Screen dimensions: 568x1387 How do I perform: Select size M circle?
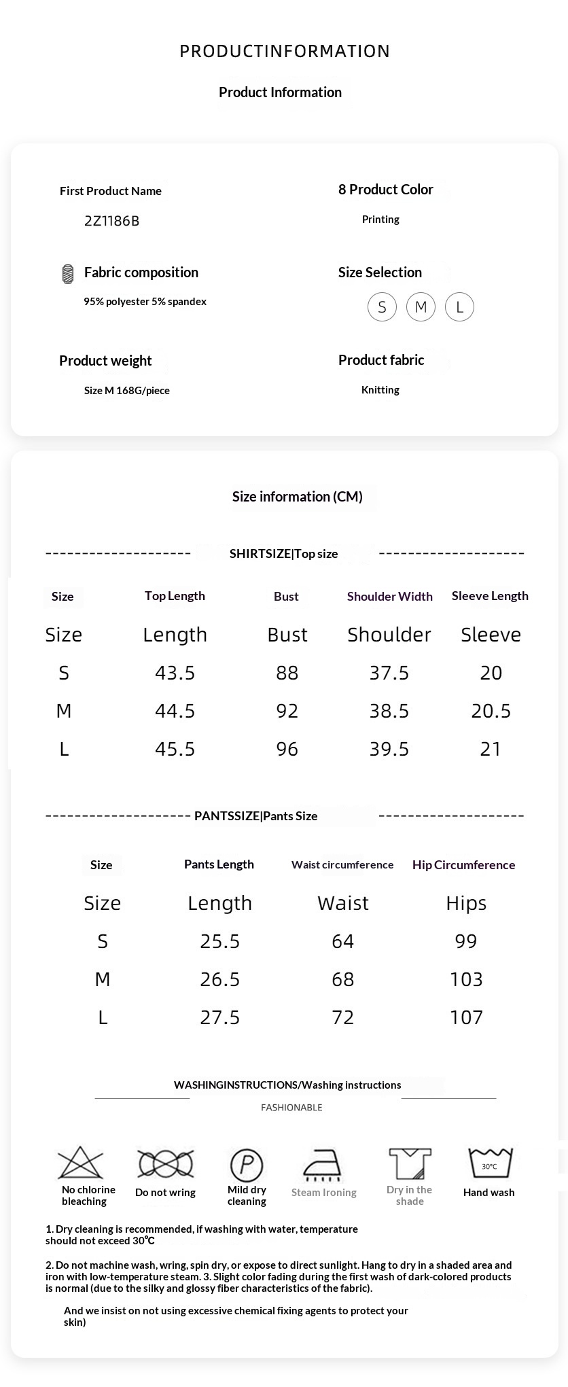[421, 307]
